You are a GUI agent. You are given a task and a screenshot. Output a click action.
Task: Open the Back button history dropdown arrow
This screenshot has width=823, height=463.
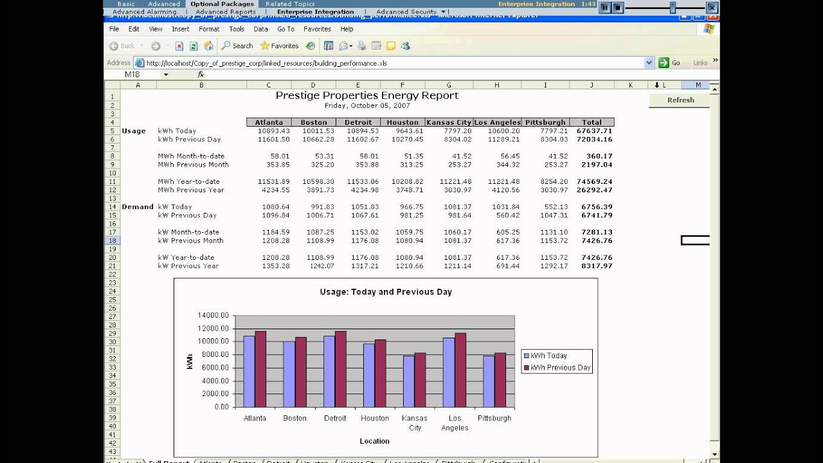pyautogui.click(x=142, y=46)
